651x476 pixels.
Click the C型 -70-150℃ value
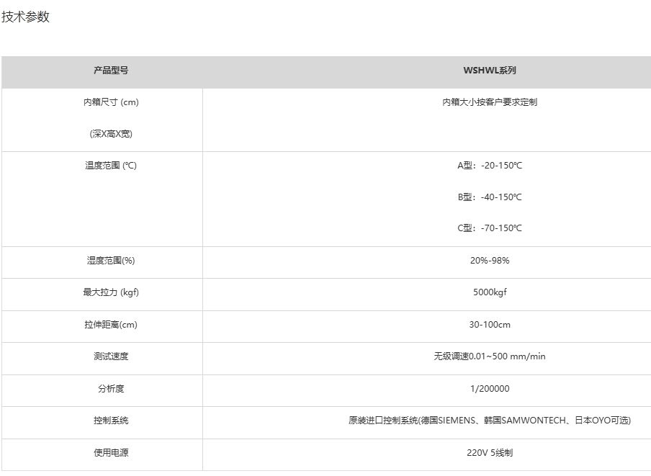489,228
